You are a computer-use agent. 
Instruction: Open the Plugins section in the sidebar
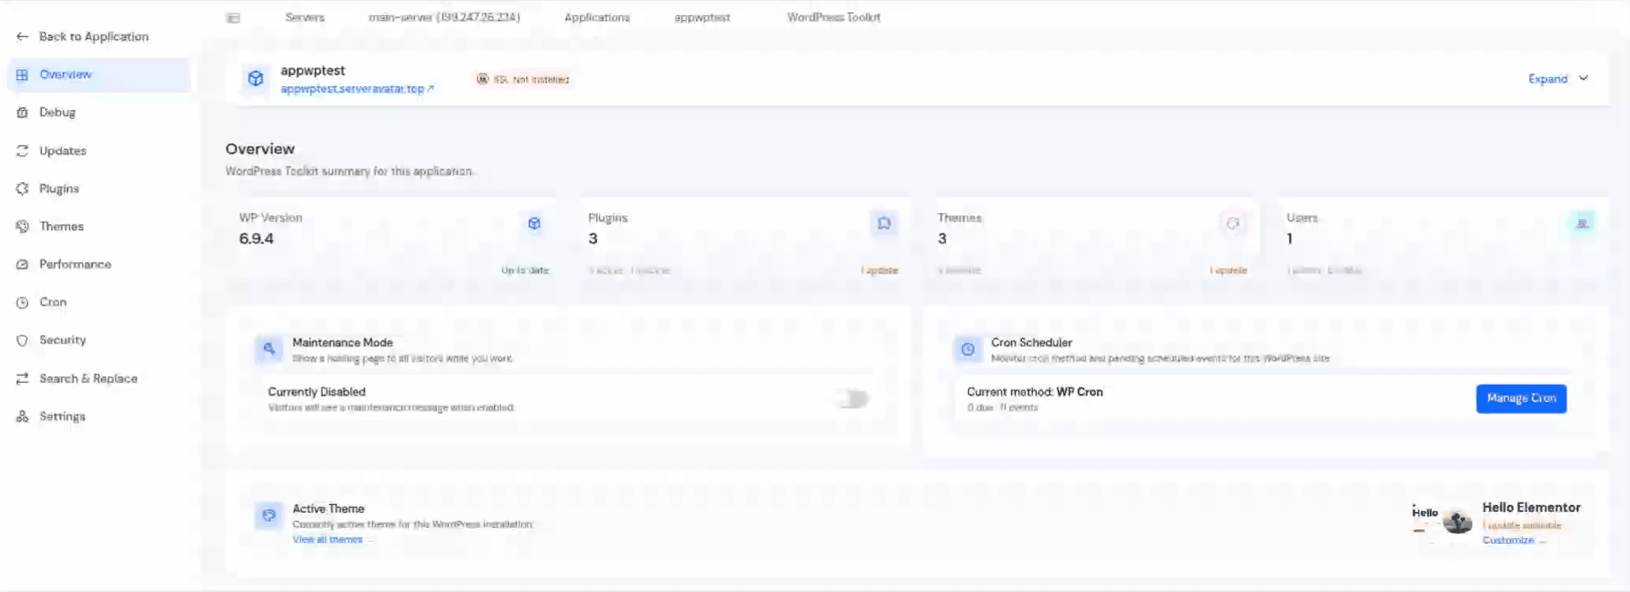(x=99, y=188)
